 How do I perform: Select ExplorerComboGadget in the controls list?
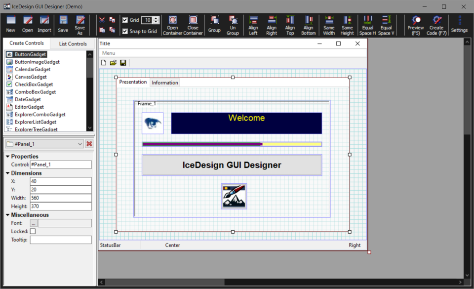coord(40,115)
